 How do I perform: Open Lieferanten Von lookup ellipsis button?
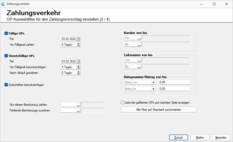139,60
